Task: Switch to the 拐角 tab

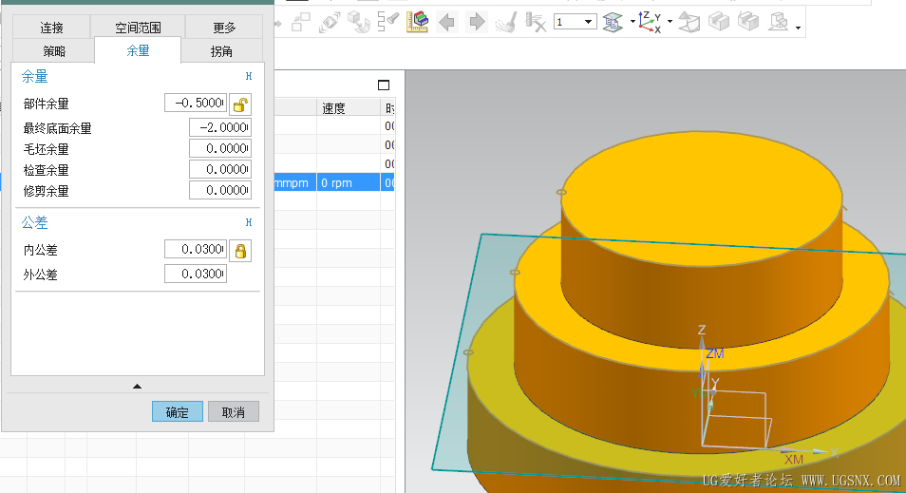Action: tap(221, 51)
